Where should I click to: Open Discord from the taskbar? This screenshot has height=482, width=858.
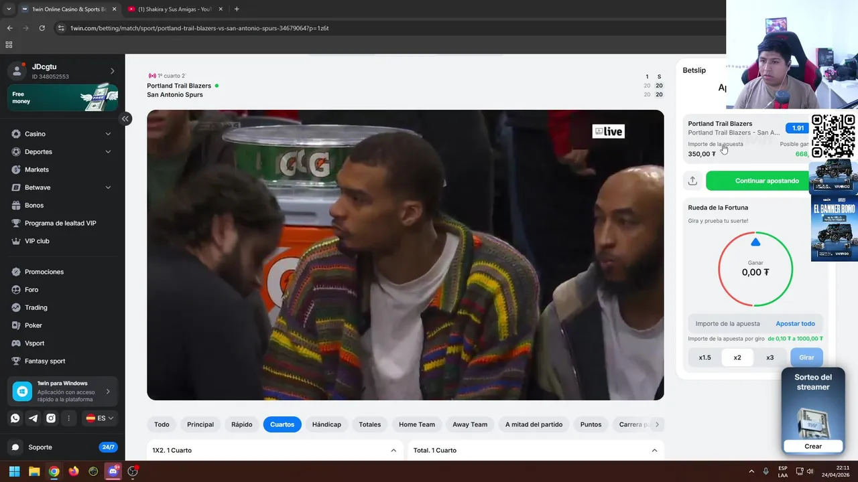[113, 471]
